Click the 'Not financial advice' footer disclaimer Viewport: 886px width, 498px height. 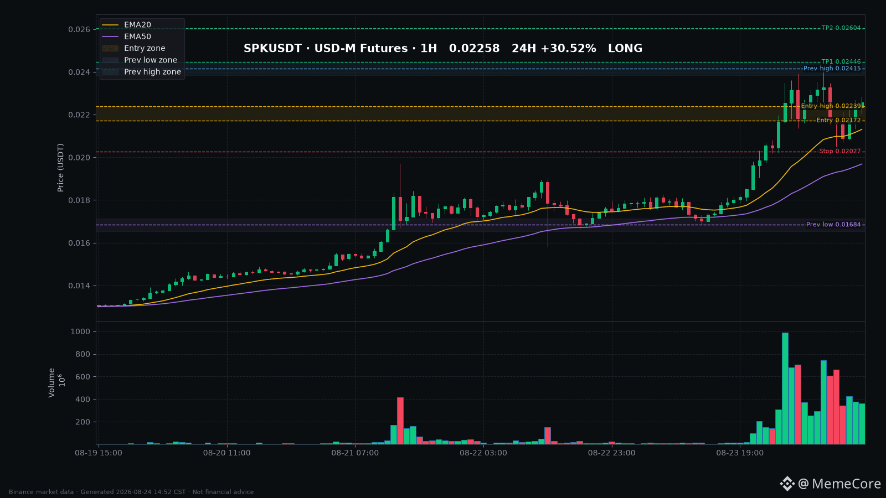click(x=223, y=492)
